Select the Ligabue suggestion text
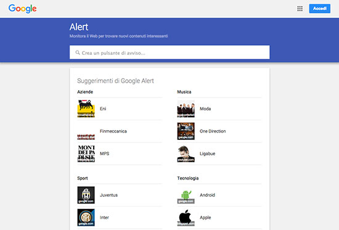This screenshot has width=339, height=230. coord(207,154)
